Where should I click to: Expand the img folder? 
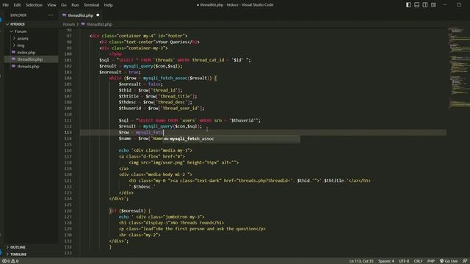point(14,45)
